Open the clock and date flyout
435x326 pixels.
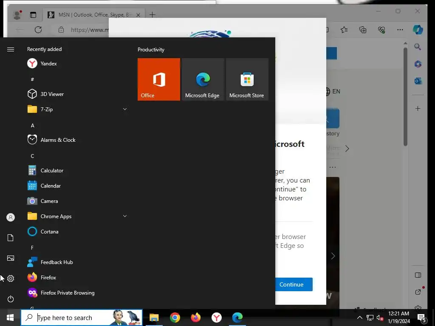pos(398,318)
